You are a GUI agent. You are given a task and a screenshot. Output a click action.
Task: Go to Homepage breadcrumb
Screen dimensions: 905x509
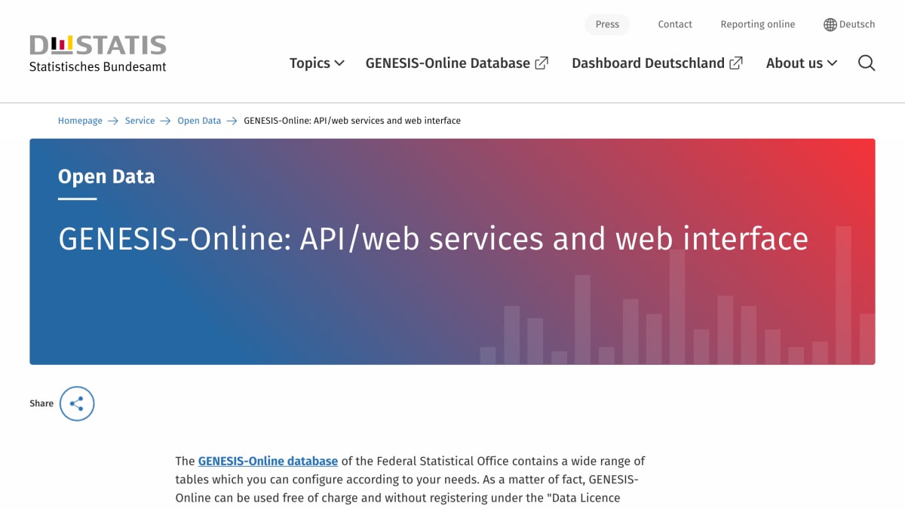pos(80,121)
